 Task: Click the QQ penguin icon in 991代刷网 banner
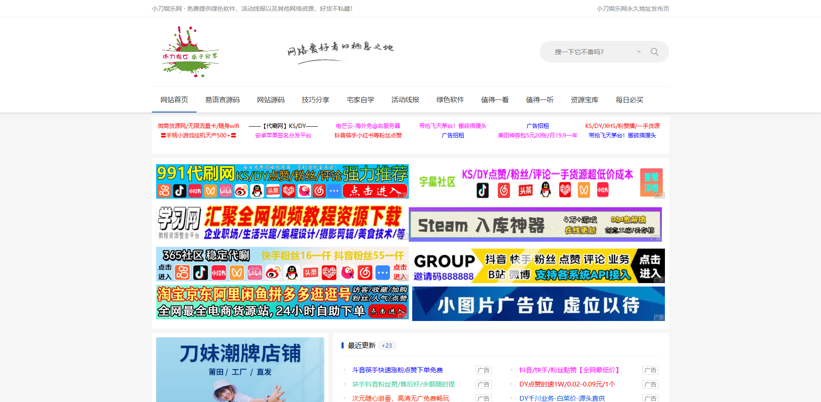(x=257, y=191)
